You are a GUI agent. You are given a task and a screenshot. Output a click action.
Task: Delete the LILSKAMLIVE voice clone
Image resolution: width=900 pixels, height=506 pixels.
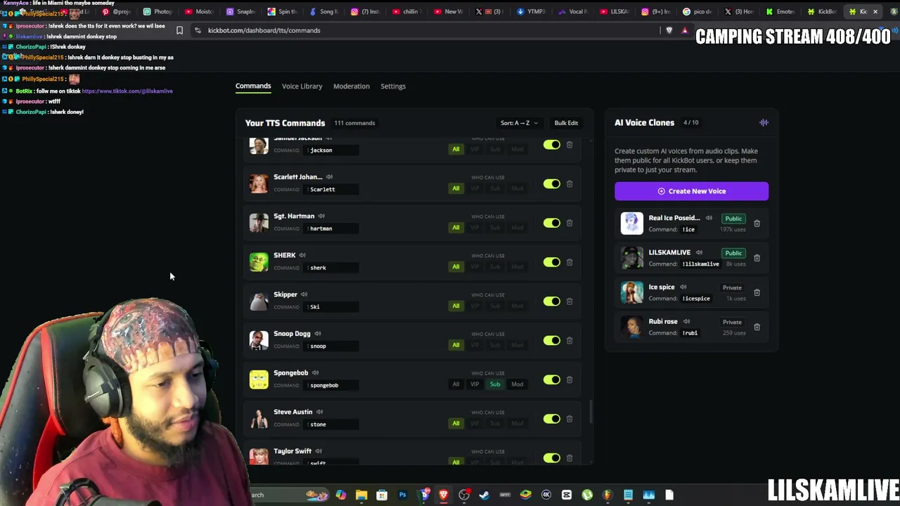(757, 258)
